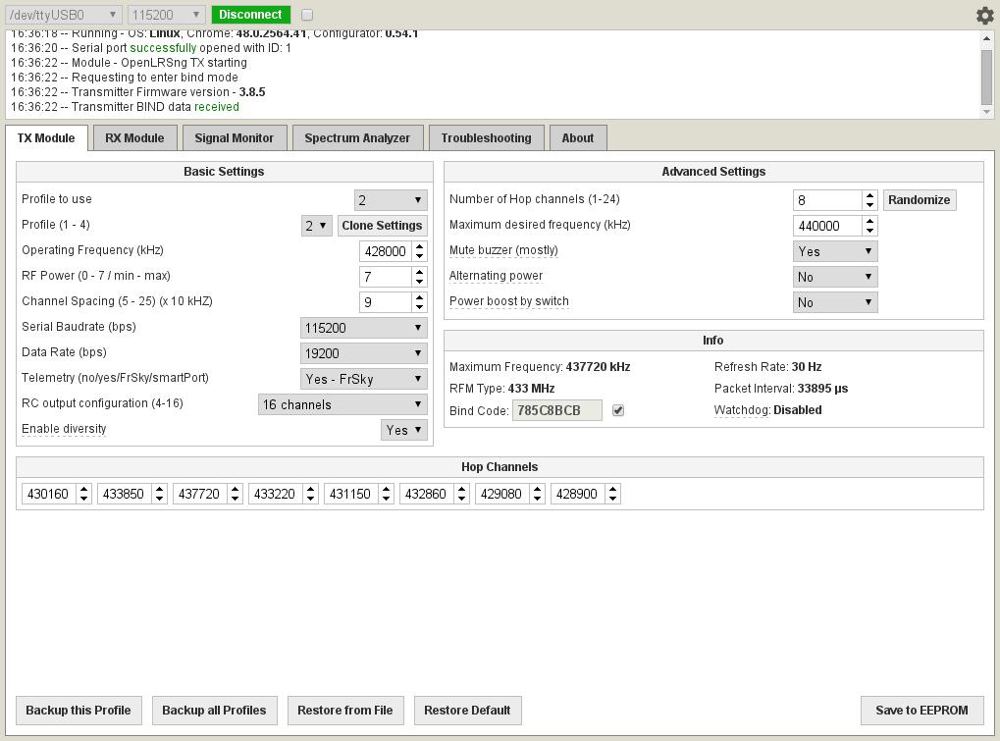Click the Refresh Rate 30 Hz text

(x=767, y=367)
